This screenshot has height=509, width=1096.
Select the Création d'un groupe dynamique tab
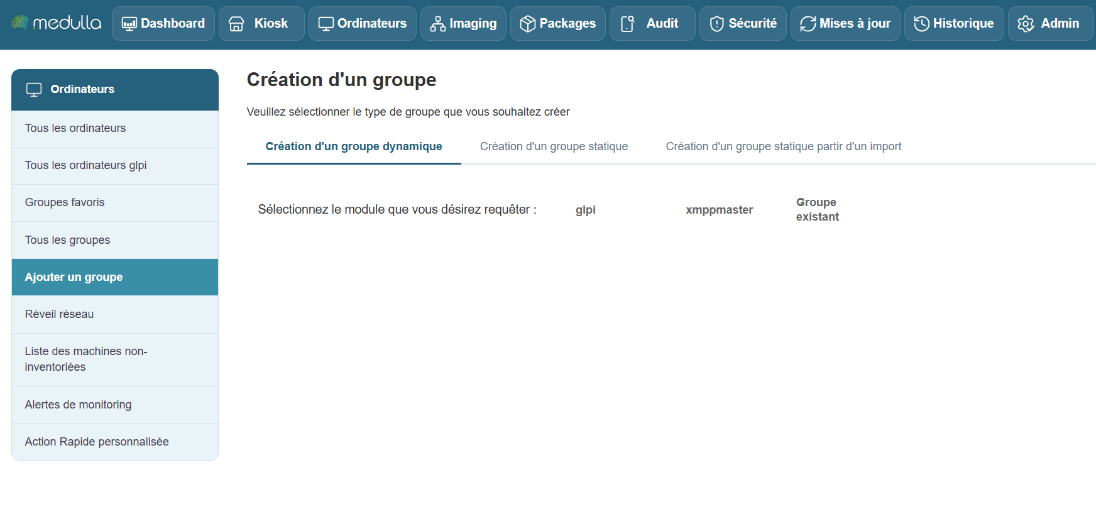click(353, 146)
